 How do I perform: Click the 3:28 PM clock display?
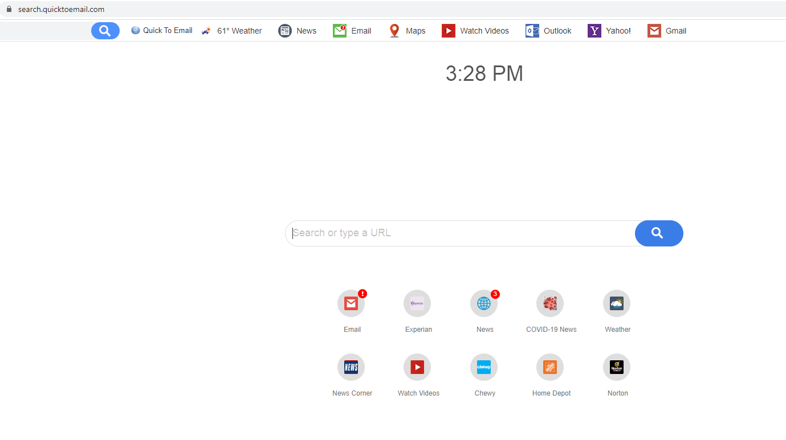[x=484, y=74]
